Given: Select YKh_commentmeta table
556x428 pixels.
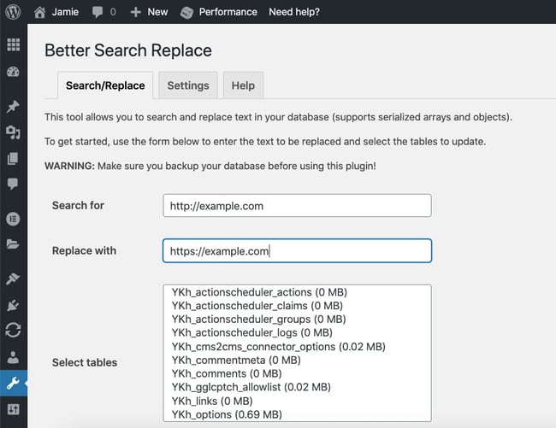Looking at the screenshot, I should point(236,360).
